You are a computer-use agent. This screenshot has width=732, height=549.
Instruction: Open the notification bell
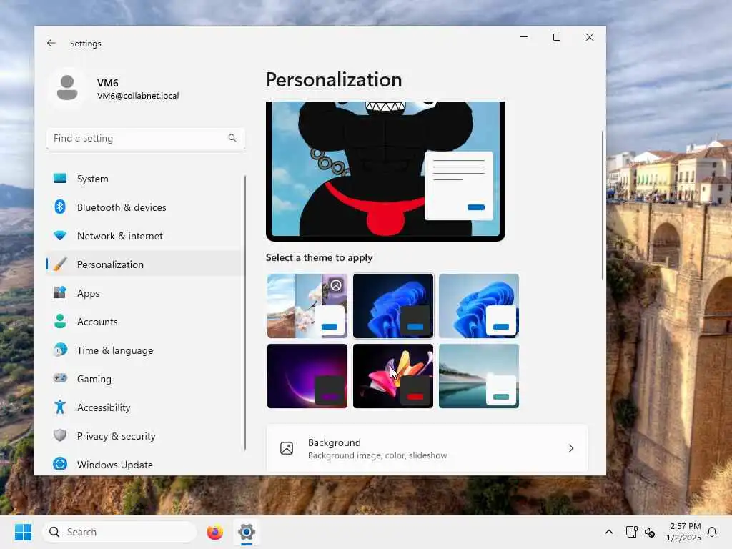point(712,532)
